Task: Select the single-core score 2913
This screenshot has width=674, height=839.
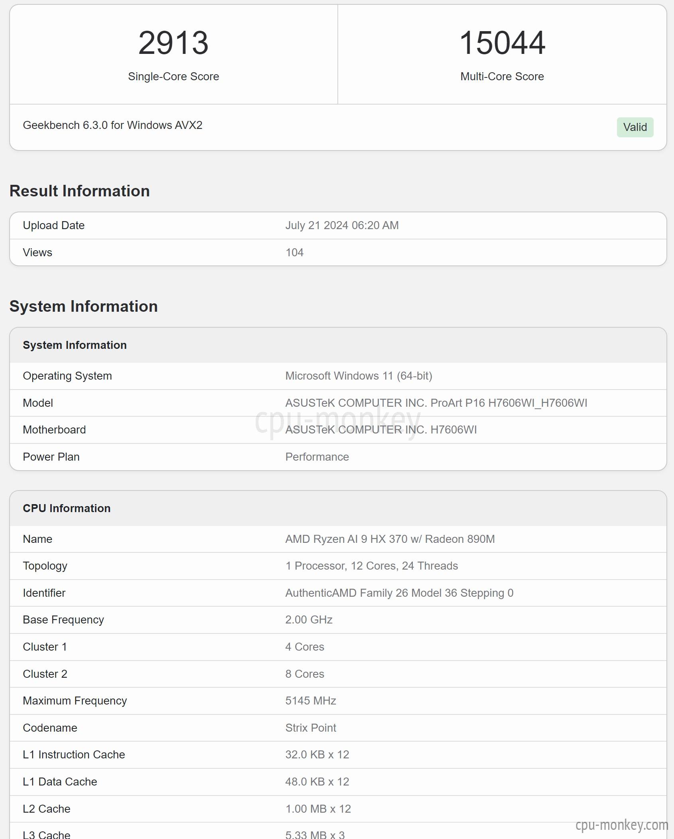Action: [x=173, y=43]
